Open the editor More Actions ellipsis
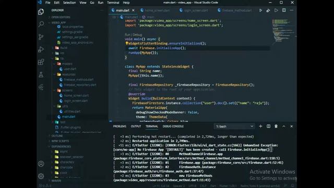 (x=292, y=10)
